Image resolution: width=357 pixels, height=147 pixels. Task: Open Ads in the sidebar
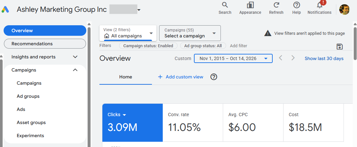coord(21,110)
